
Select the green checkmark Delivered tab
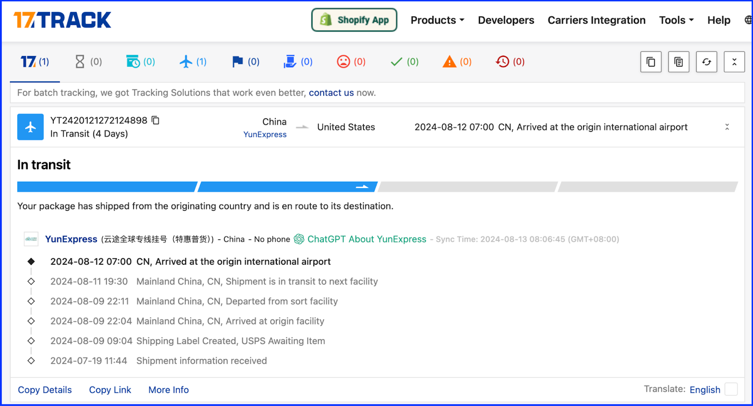[x=404, y=62]
